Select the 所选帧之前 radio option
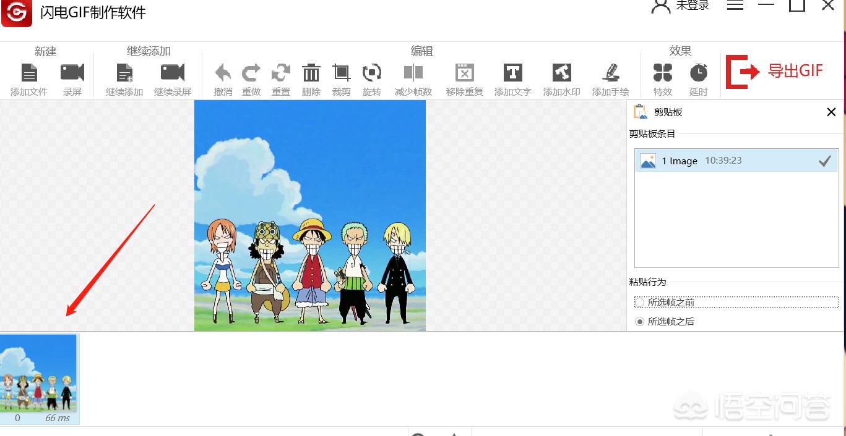 (x=640, y=303)
